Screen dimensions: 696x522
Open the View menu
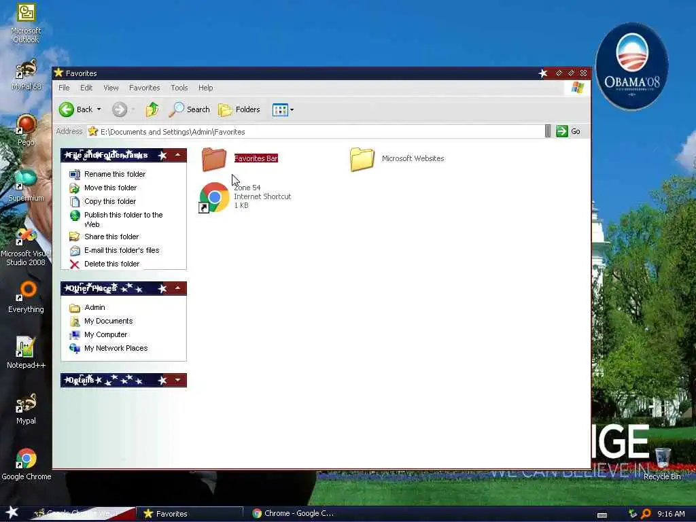click(x=111, y=88)
